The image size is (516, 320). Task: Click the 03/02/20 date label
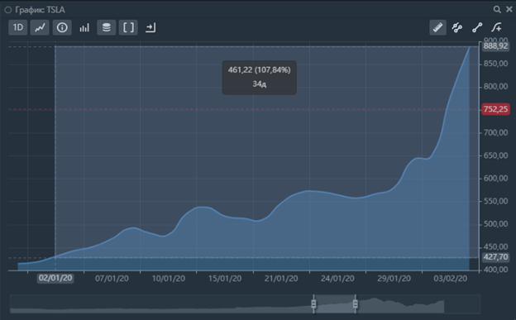450,279
